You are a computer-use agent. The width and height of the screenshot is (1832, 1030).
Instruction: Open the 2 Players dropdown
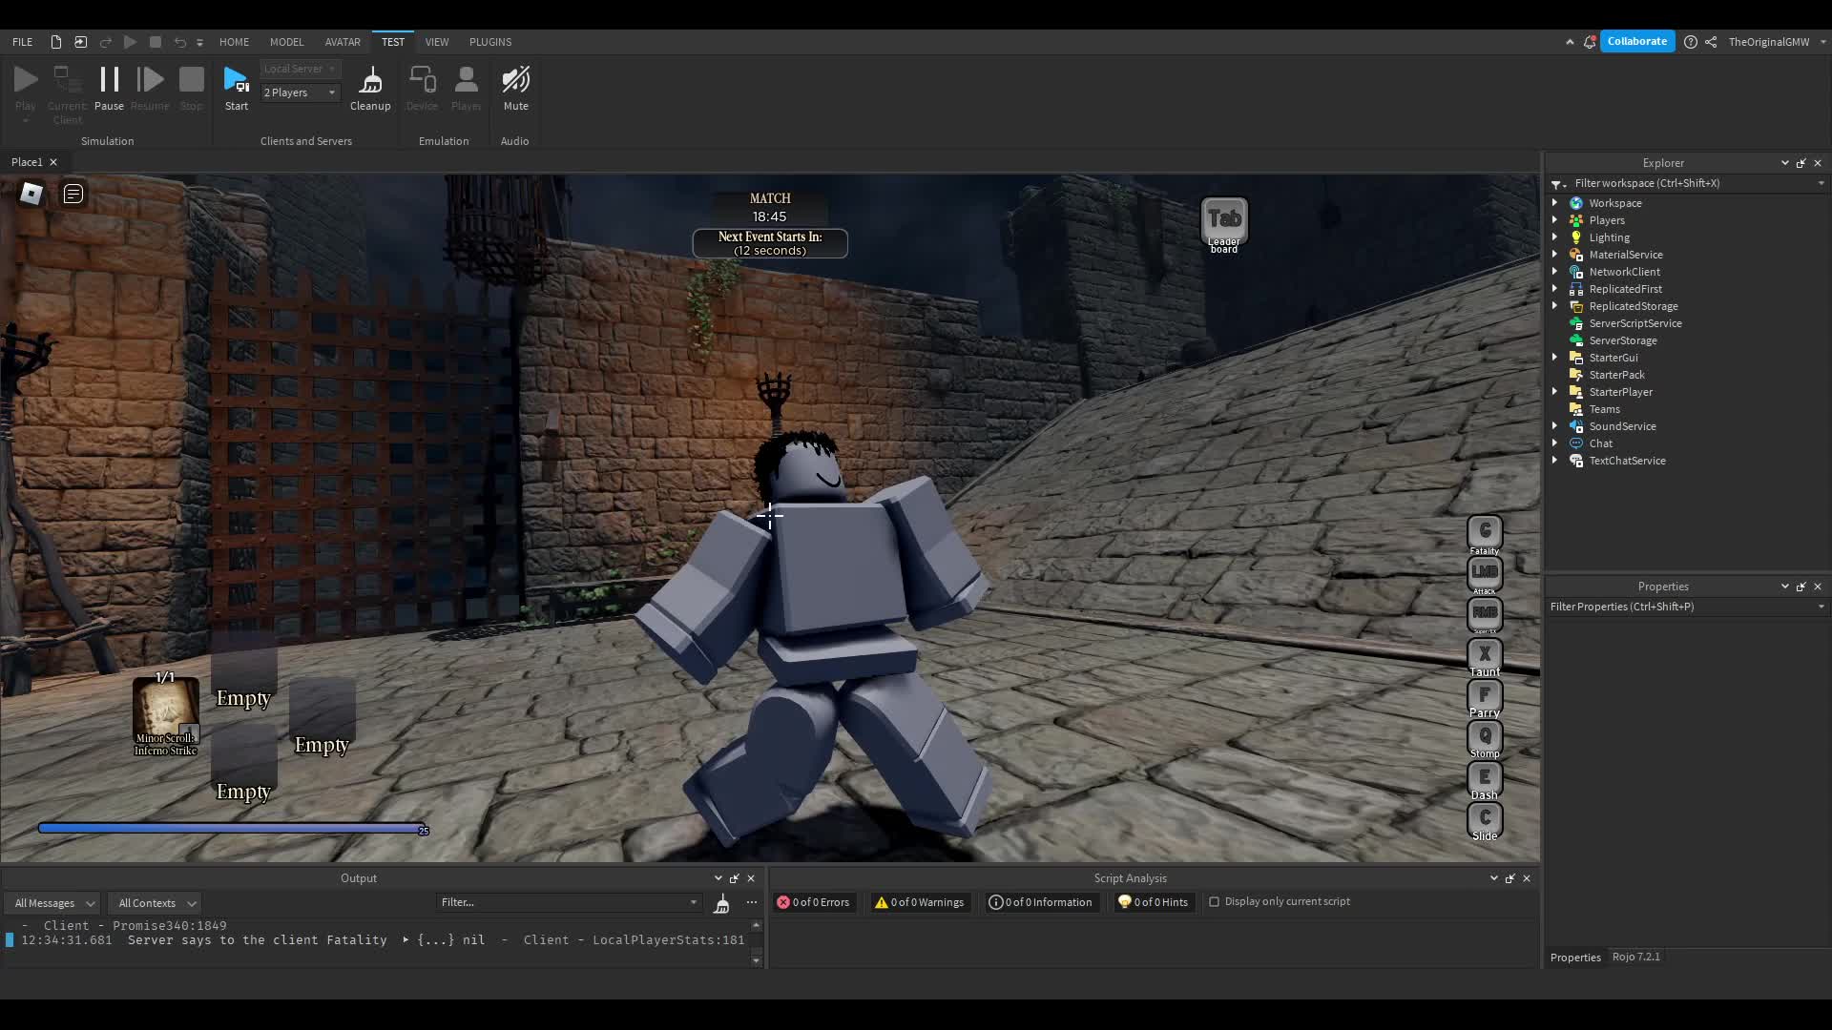point(300,93)
